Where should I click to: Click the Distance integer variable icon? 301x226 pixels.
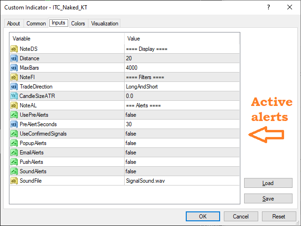tap(14, 58)
